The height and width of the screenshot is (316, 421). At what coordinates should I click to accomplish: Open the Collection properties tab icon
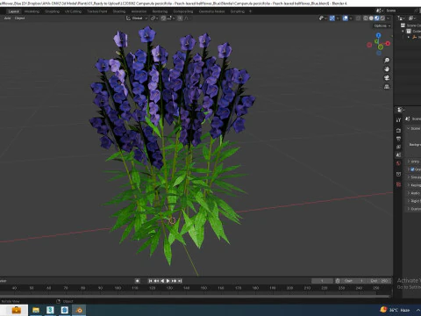[x=398, y=174]
